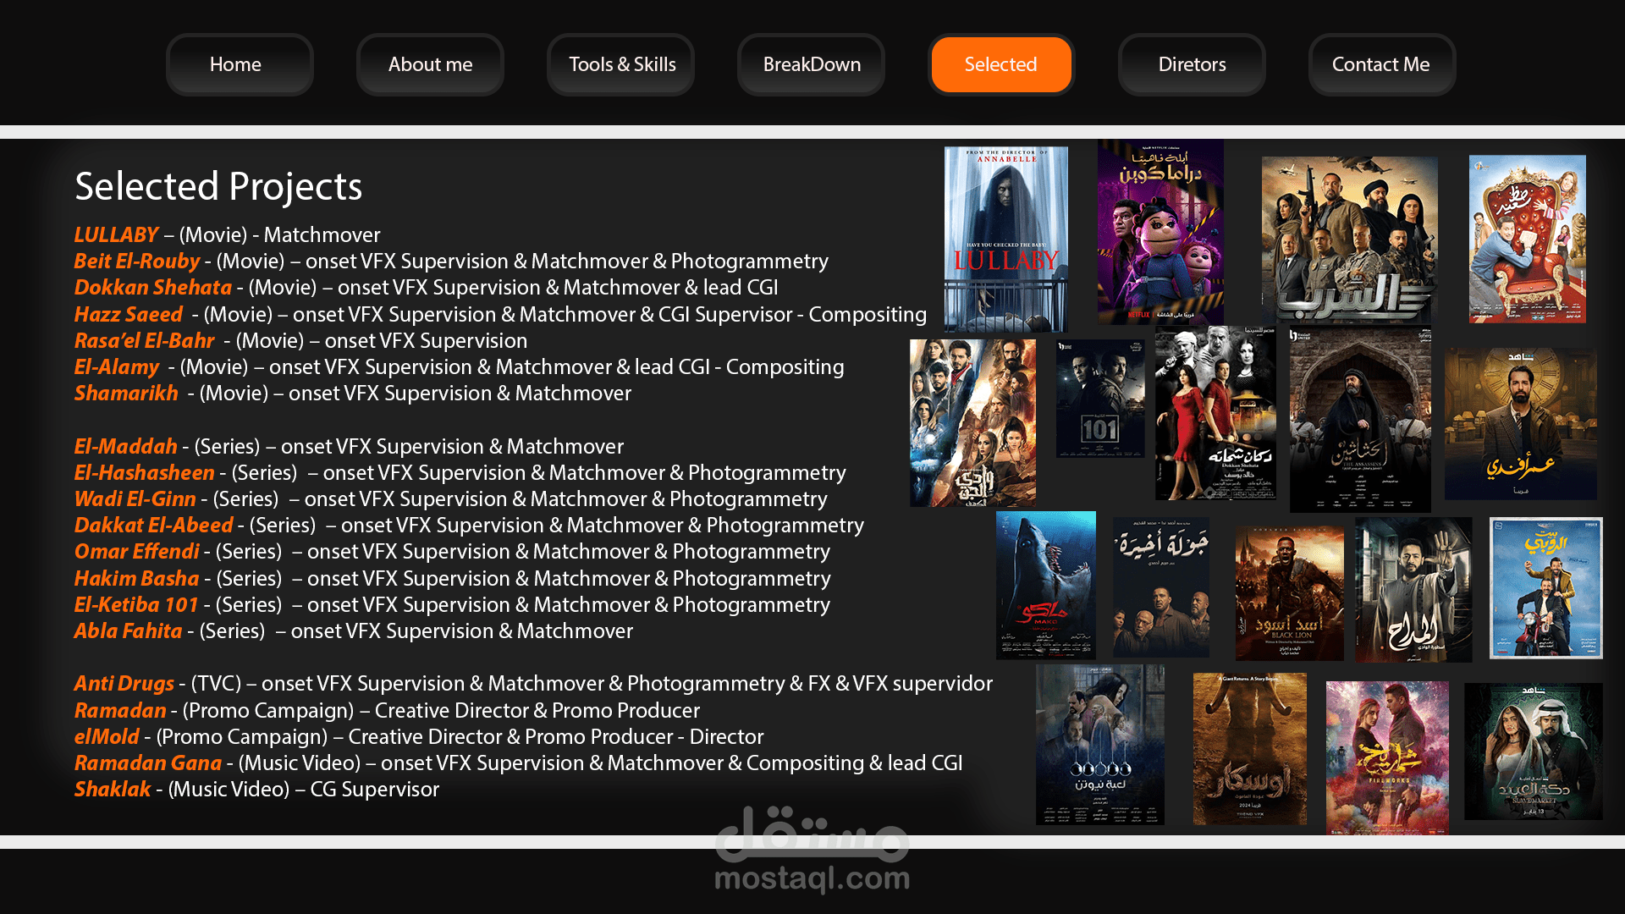1625x914 pixels.
Task: Open the Contact Me page
Action: [x=1381, y=64]
